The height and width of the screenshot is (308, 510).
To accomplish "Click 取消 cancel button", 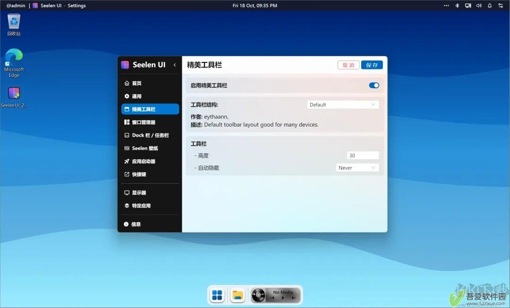I will coord(348,65).
